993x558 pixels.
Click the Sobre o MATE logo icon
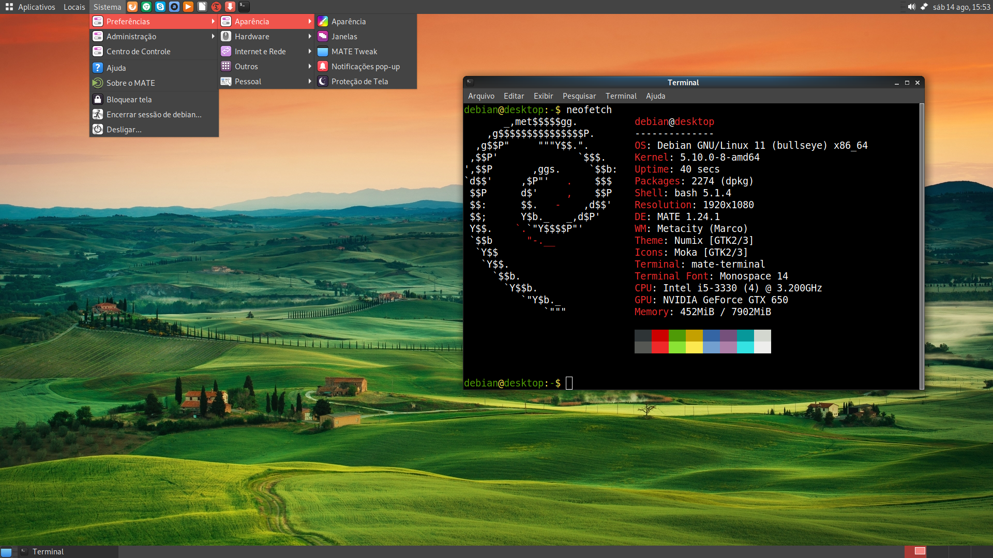98,83
